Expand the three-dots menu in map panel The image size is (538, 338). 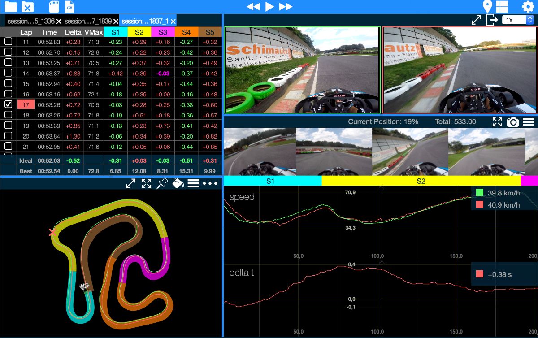point(210,183)
